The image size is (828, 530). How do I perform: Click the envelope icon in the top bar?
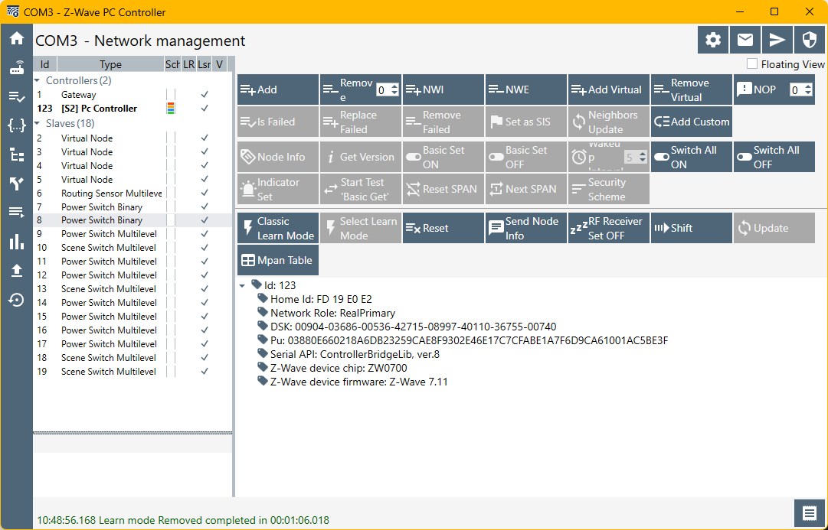tap(745, 39)
